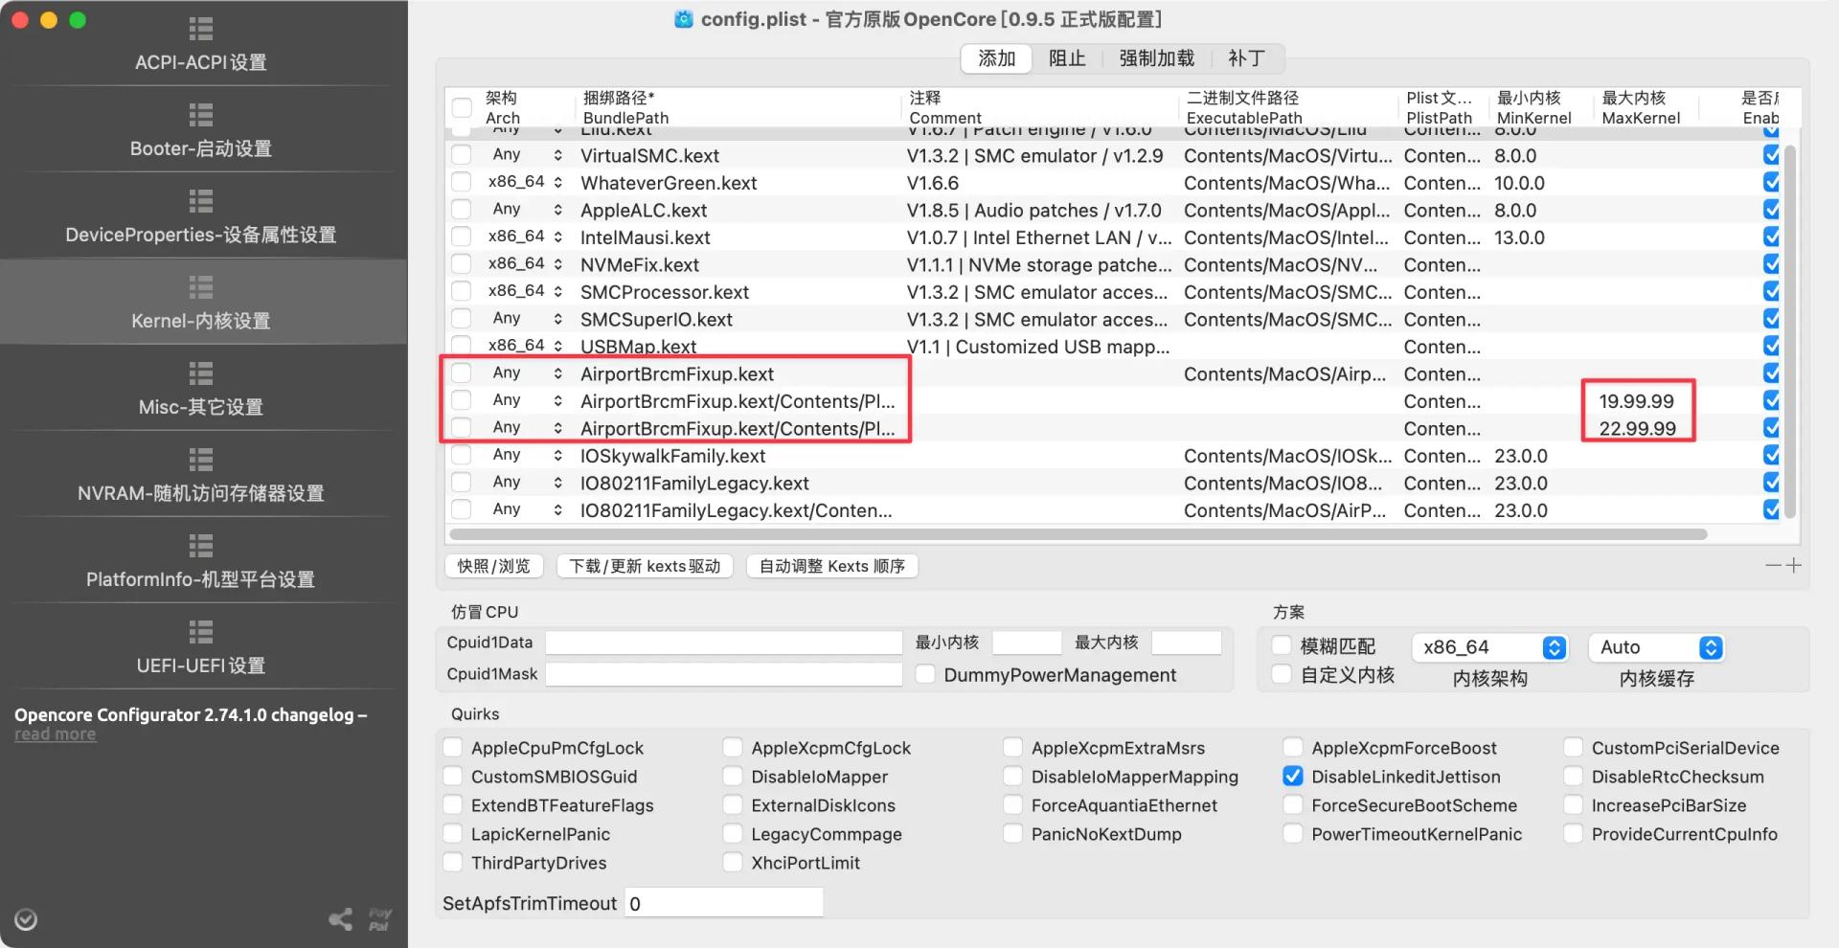The width and height of the screenshot is (1839, 948).
Task: Open the ACPI settings sidebar icon
Action: pos(200,29)
